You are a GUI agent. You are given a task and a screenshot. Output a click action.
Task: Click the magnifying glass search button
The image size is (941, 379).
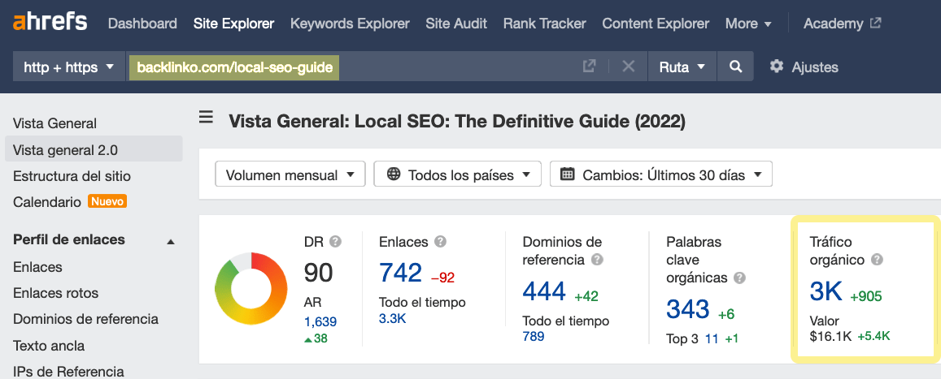(735, 67)
